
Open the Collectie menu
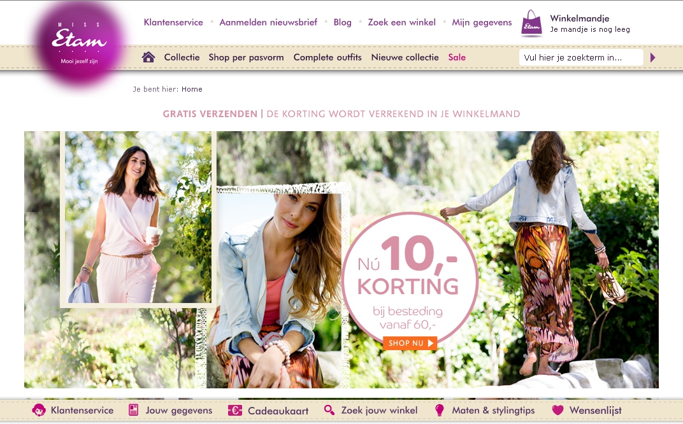click(x=182, y=57)
